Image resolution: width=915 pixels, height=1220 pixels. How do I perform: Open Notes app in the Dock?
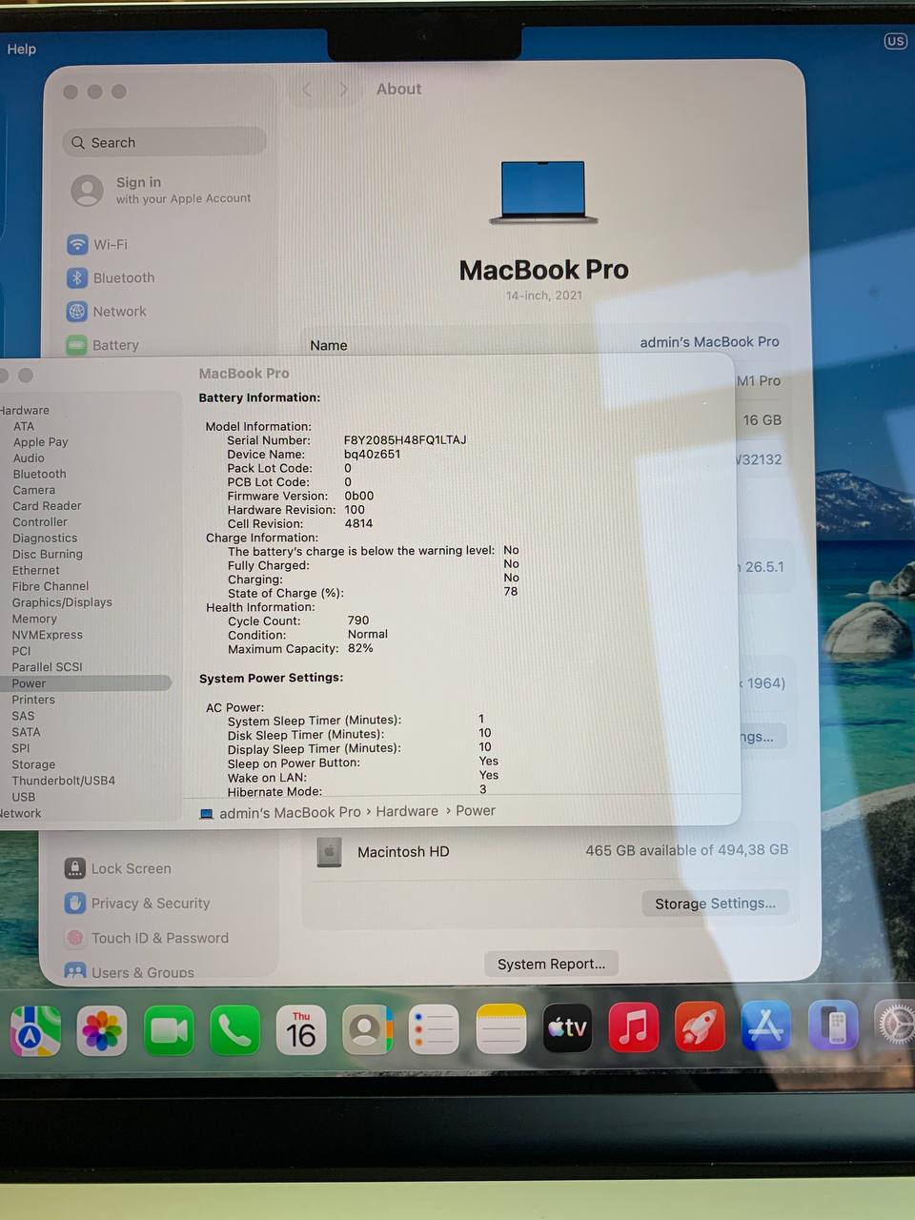coord(500,1029)
